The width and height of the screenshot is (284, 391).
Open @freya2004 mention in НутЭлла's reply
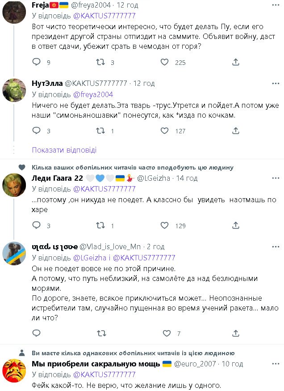click(x=93, y=94)
